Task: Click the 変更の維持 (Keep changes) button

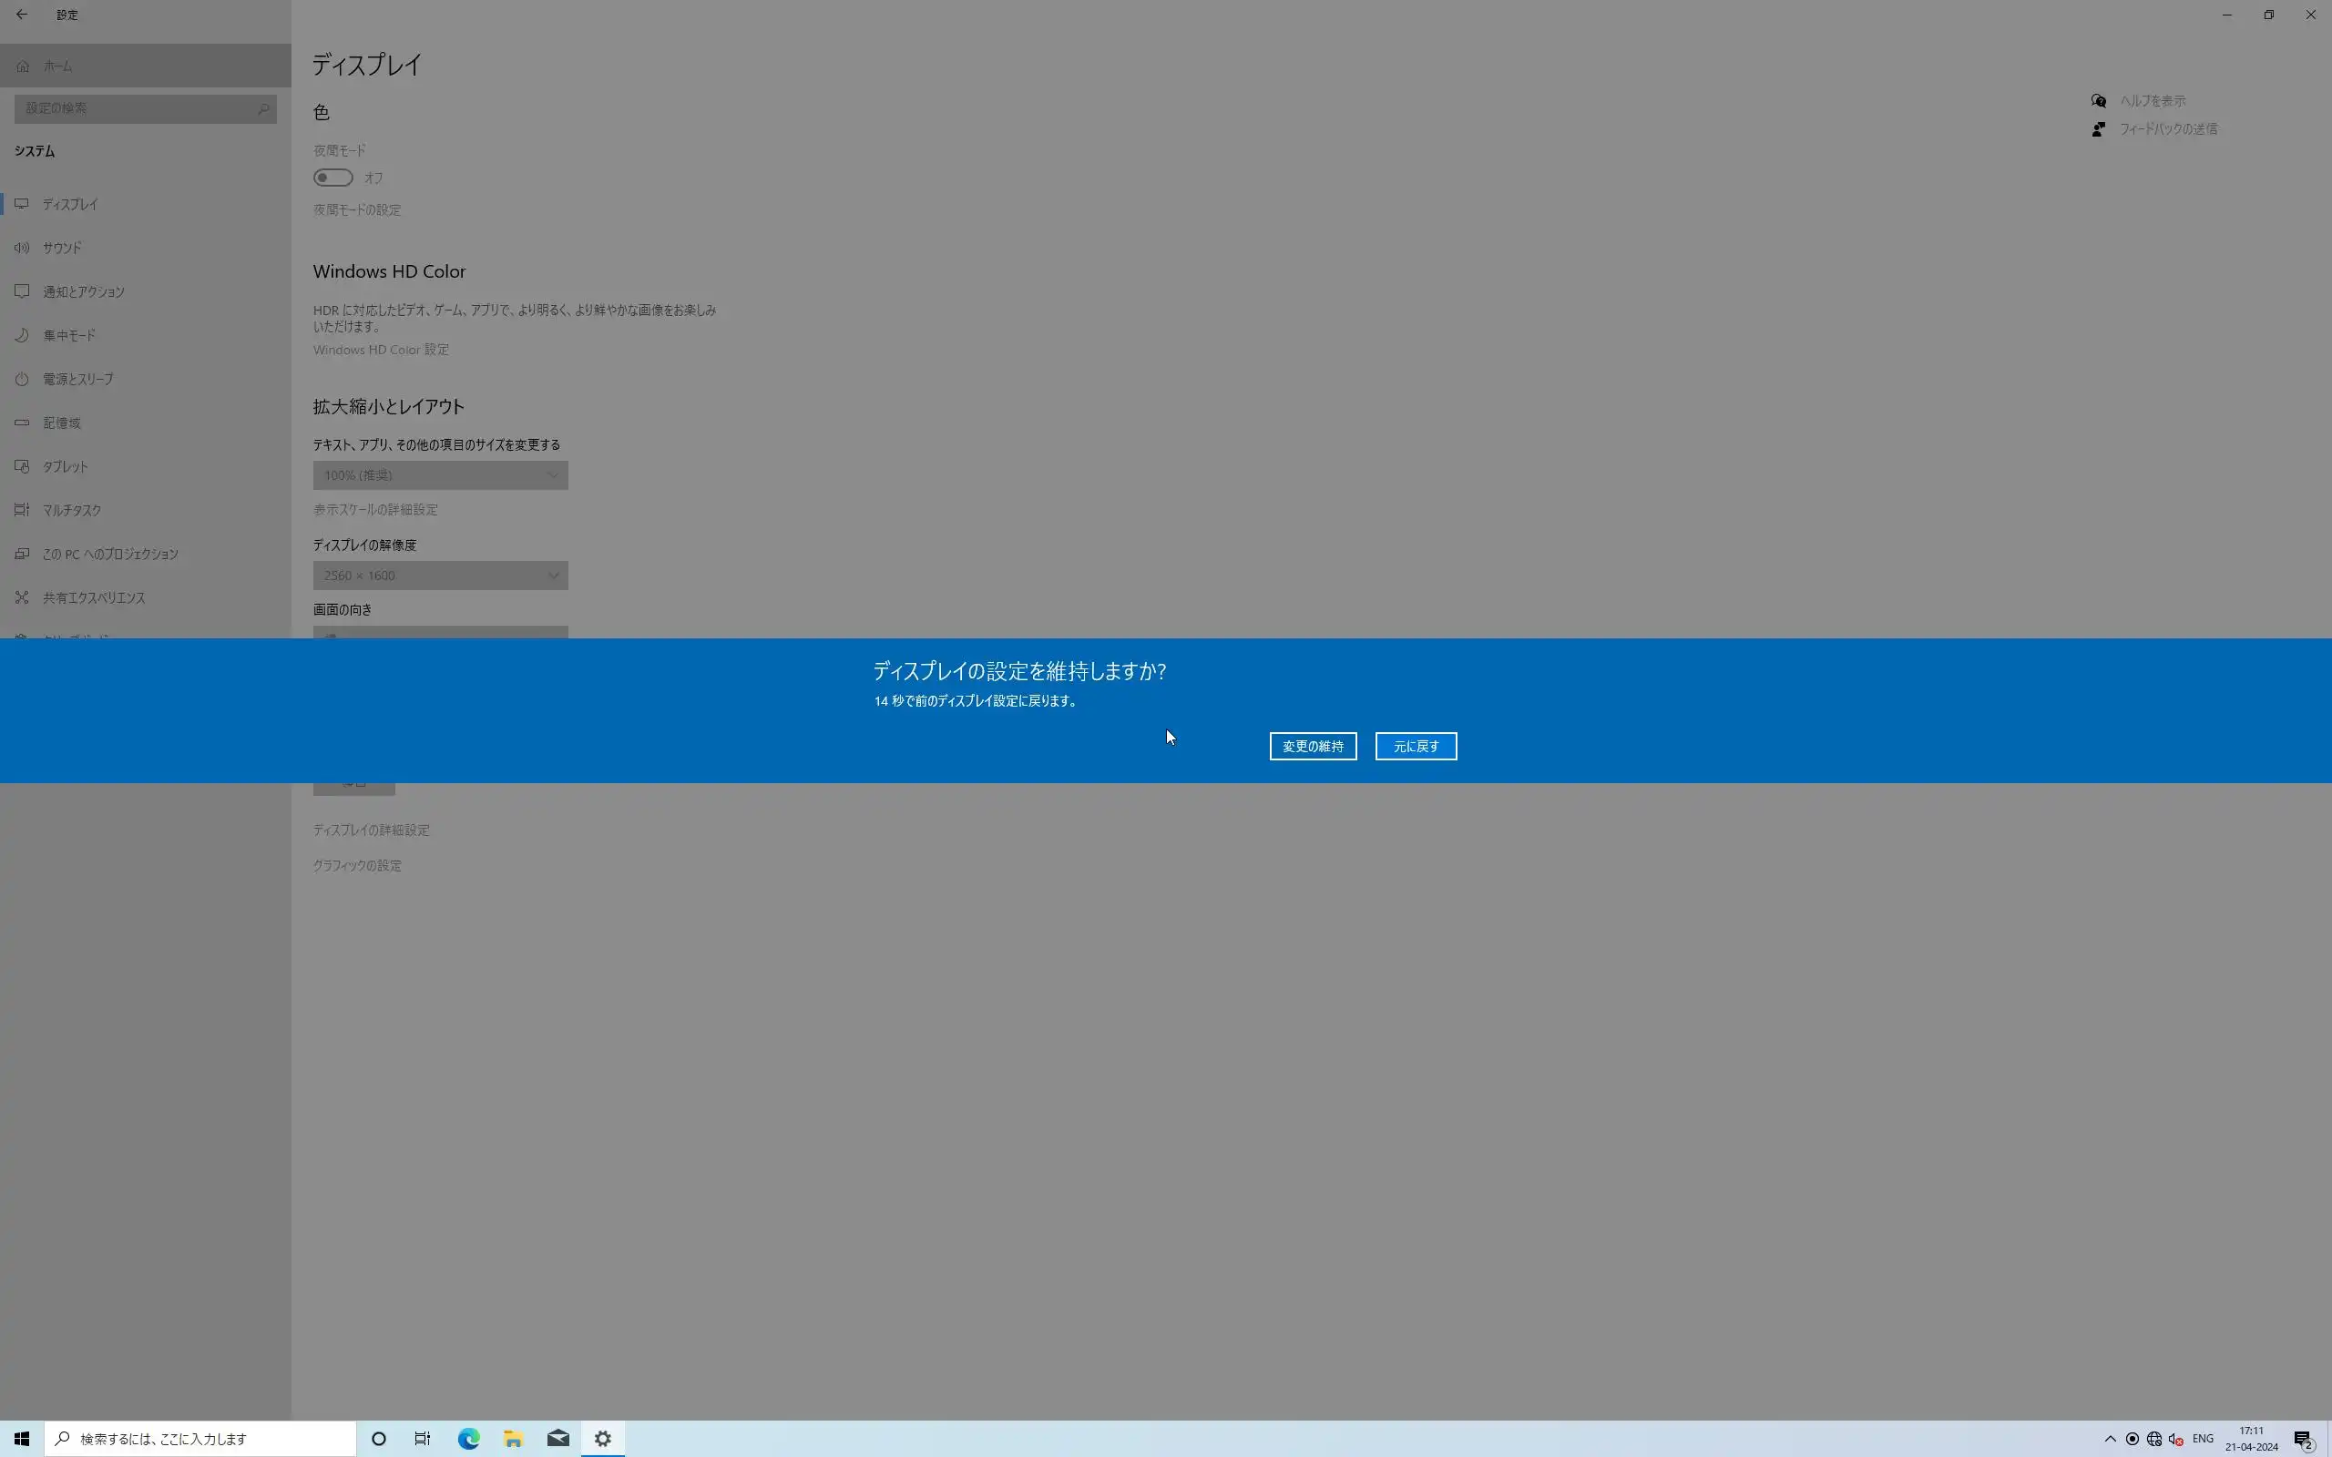Action: coord(1313,746)
